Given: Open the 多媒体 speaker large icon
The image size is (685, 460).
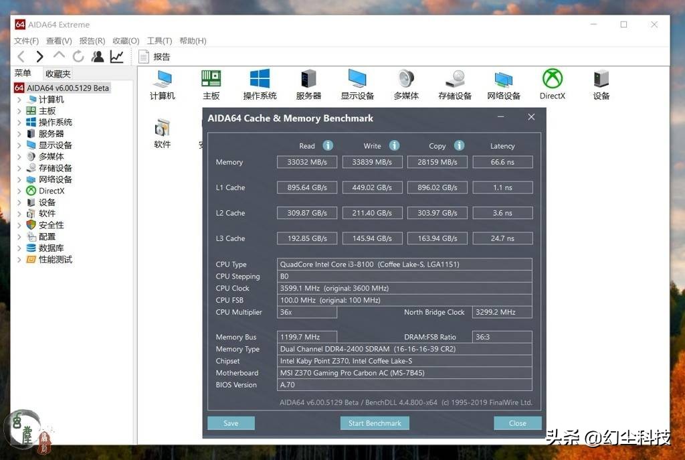Looking at the screenshot, I should pos(406,84).
